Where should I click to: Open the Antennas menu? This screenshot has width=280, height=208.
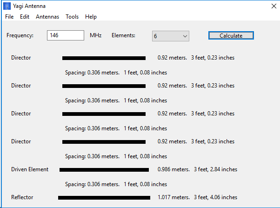click(x=47, y=17)
